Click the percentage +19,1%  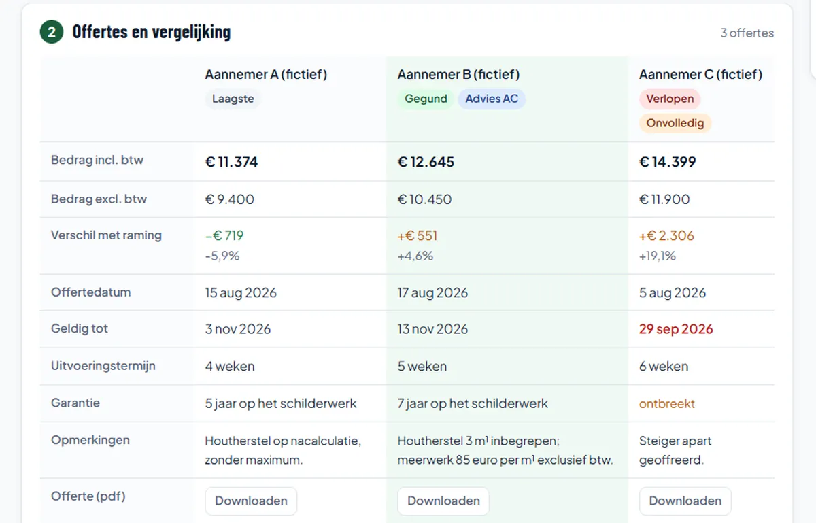tap(658, 256)
